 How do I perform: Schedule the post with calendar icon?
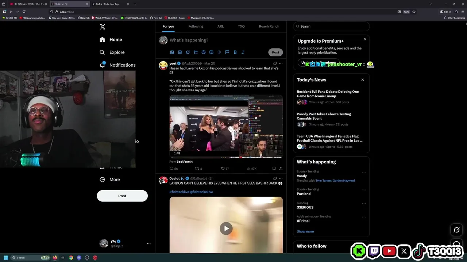pyautogui.click(x=211, y=52)
